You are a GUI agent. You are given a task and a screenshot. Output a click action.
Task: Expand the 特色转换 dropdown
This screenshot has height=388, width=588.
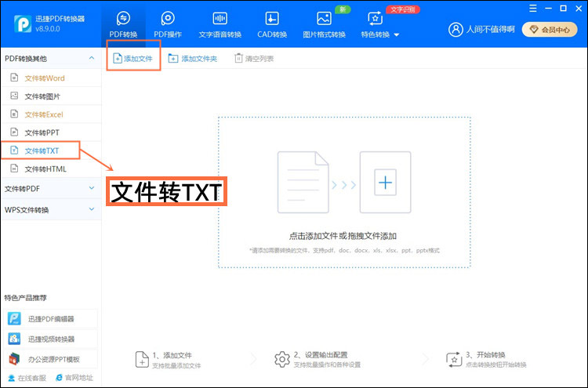tap(379, 24)
